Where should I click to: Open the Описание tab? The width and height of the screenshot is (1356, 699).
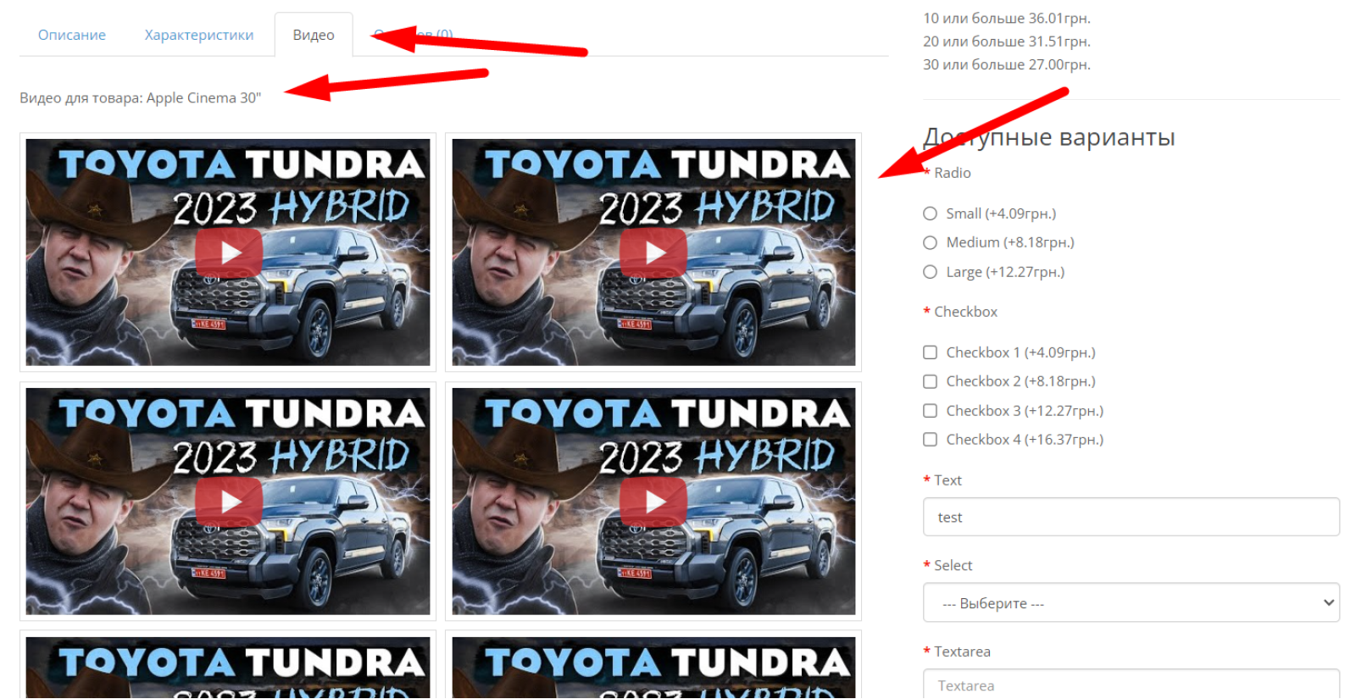coord(72,35)
